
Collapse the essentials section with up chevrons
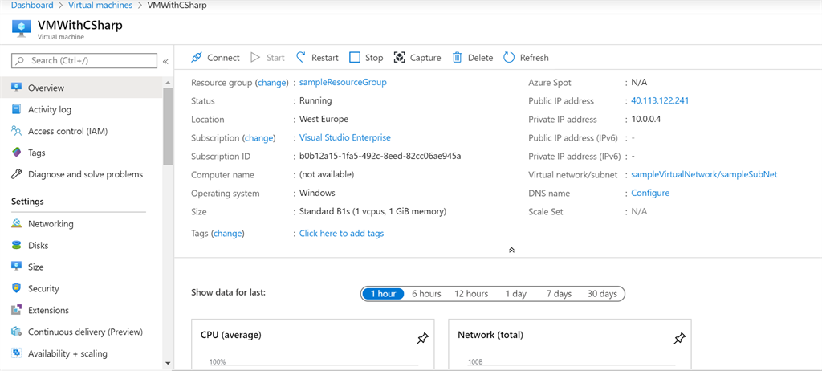coord(511,251)
